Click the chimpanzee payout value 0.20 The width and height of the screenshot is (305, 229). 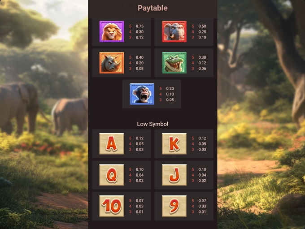pos(170,88)
